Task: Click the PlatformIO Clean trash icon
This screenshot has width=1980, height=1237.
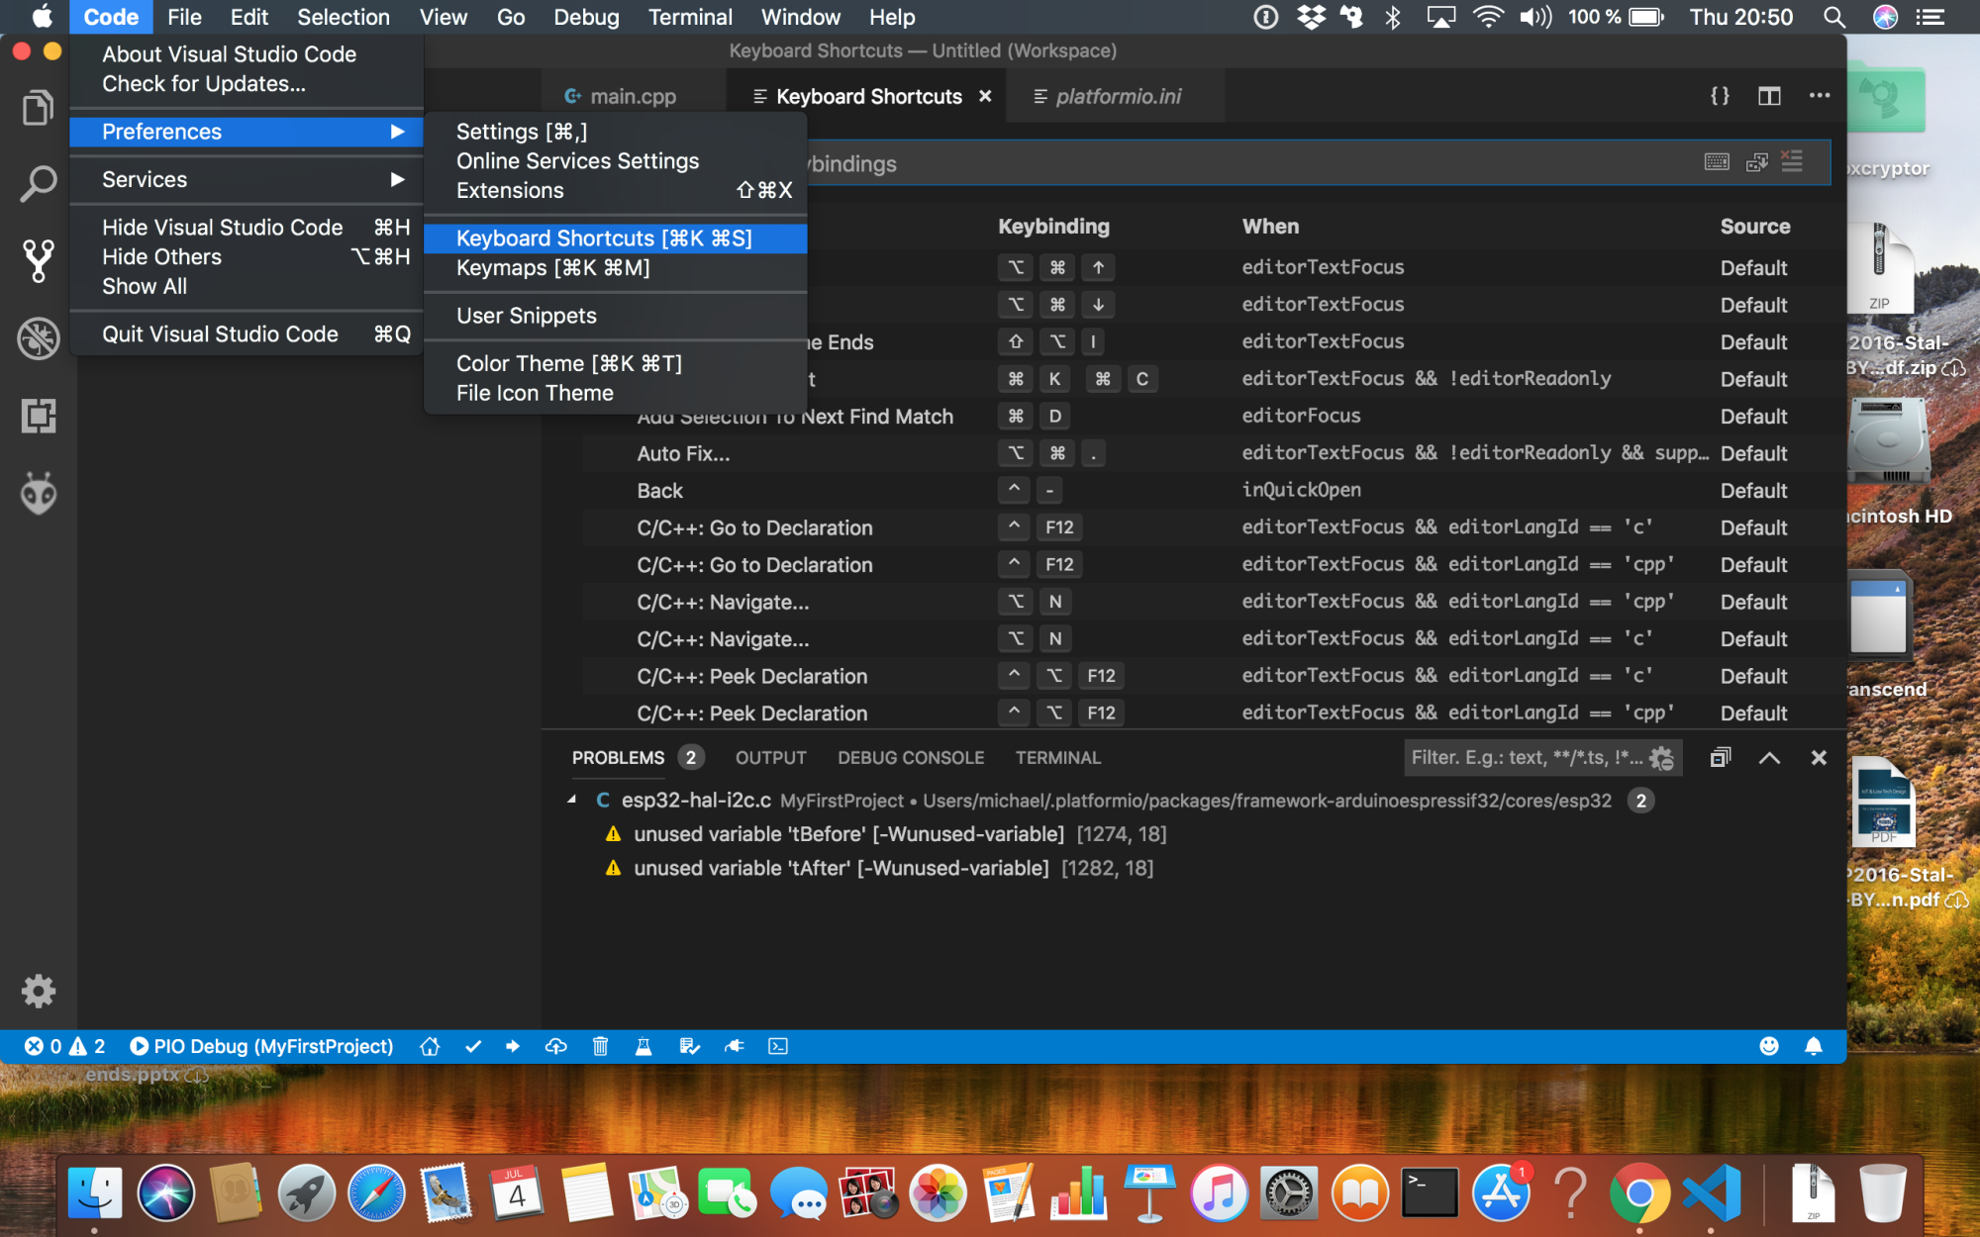Action: [600, 1046]
